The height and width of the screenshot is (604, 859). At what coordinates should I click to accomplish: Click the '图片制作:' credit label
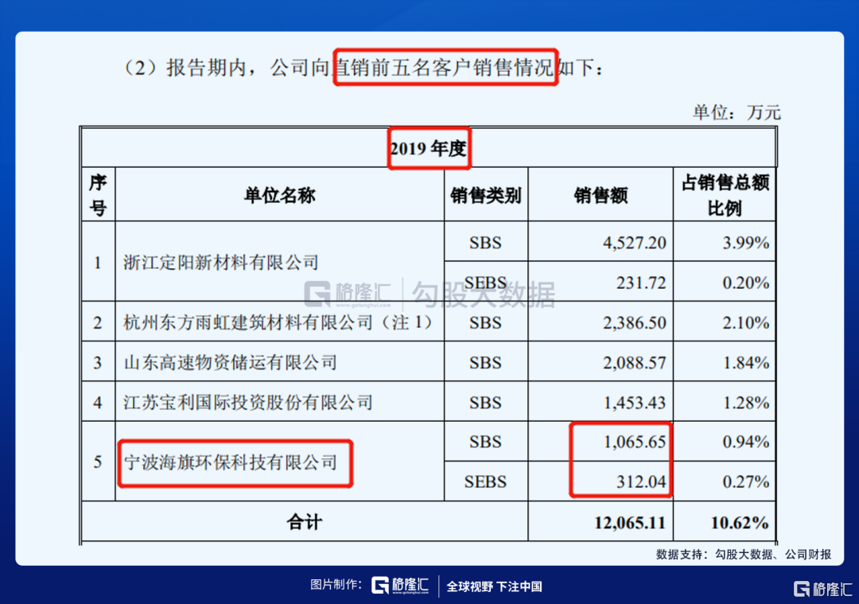pyautogui.click(x=336, y=585)
